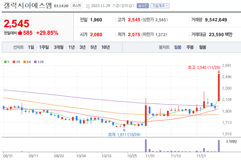Screen dimensions: 241x164
Task: Select the 3개월 line chart tab
Action: click(x=59, y=47)
